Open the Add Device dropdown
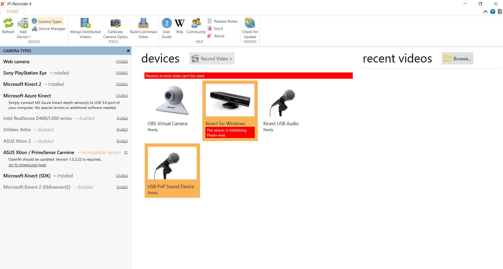 tap(23, 28)
